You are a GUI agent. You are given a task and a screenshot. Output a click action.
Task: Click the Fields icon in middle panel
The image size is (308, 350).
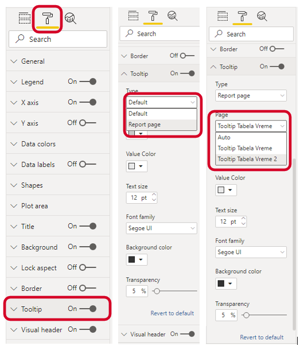(133, 15)
